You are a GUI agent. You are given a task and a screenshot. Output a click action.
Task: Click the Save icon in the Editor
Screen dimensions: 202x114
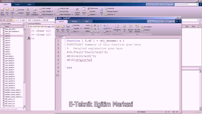(x=68, y=26)
